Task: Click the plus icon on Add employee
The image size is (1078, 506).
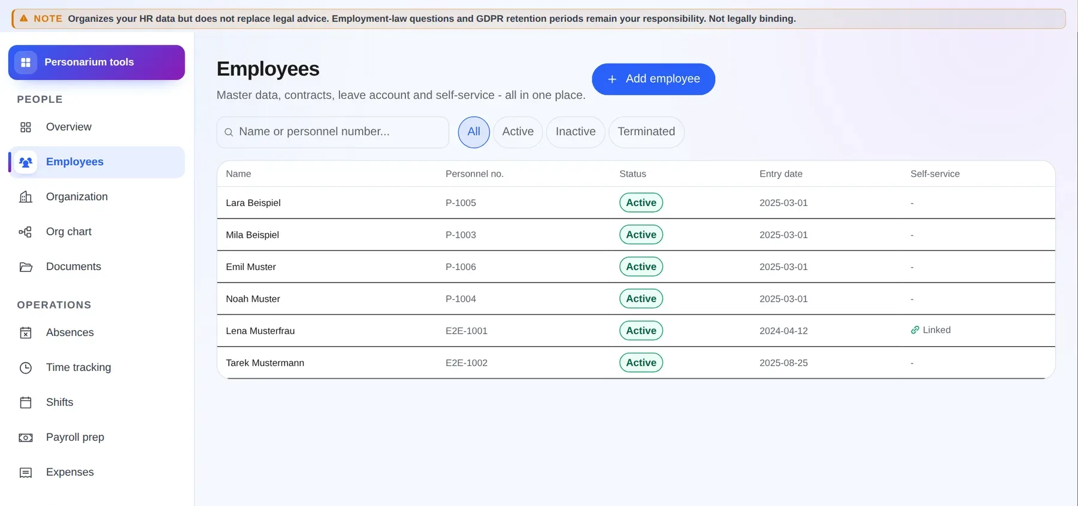Action: (x=612, y=79)
